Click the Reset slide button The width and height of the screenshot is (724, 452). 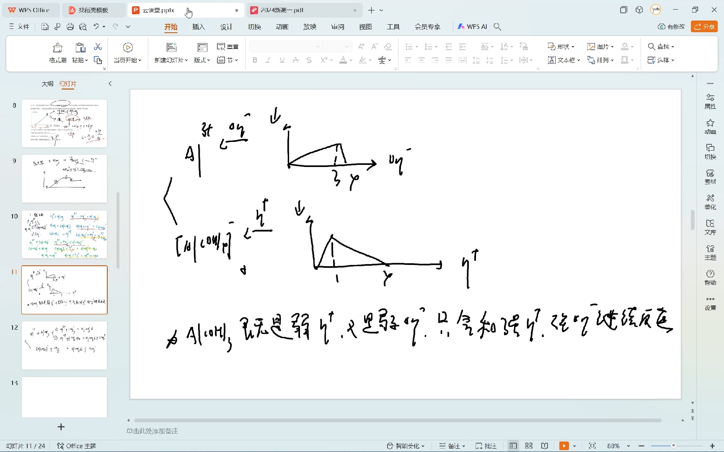coord(228,46)
